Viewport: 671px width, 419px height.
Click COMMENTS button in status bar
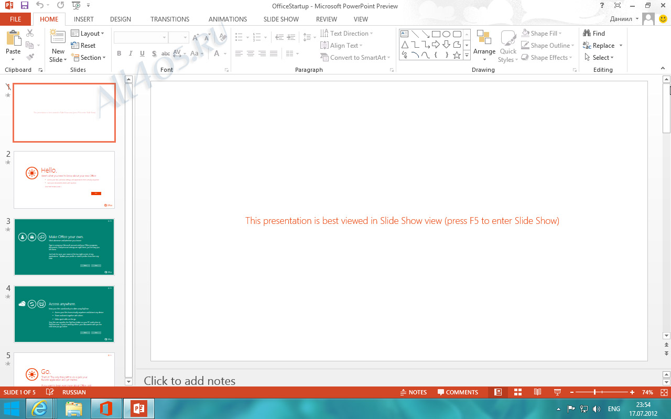point(457,392)
